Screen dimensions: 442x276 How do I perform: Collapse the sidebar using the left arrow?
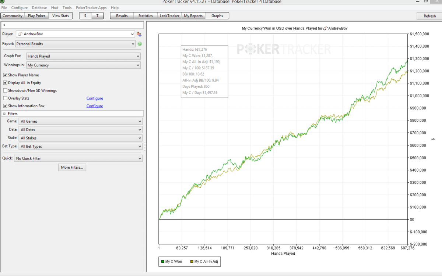[x=4, y=25]
